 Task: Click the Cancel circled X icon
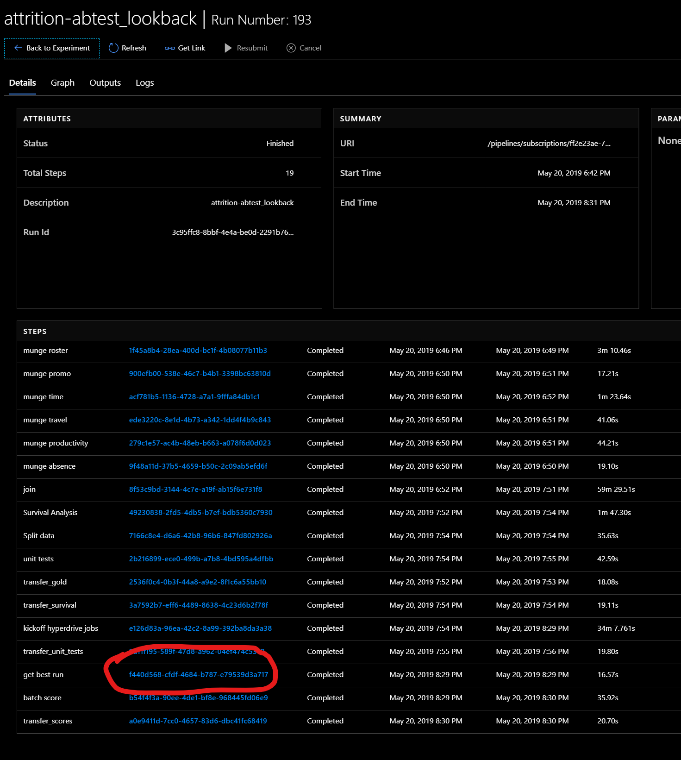[x=291, y=48]
